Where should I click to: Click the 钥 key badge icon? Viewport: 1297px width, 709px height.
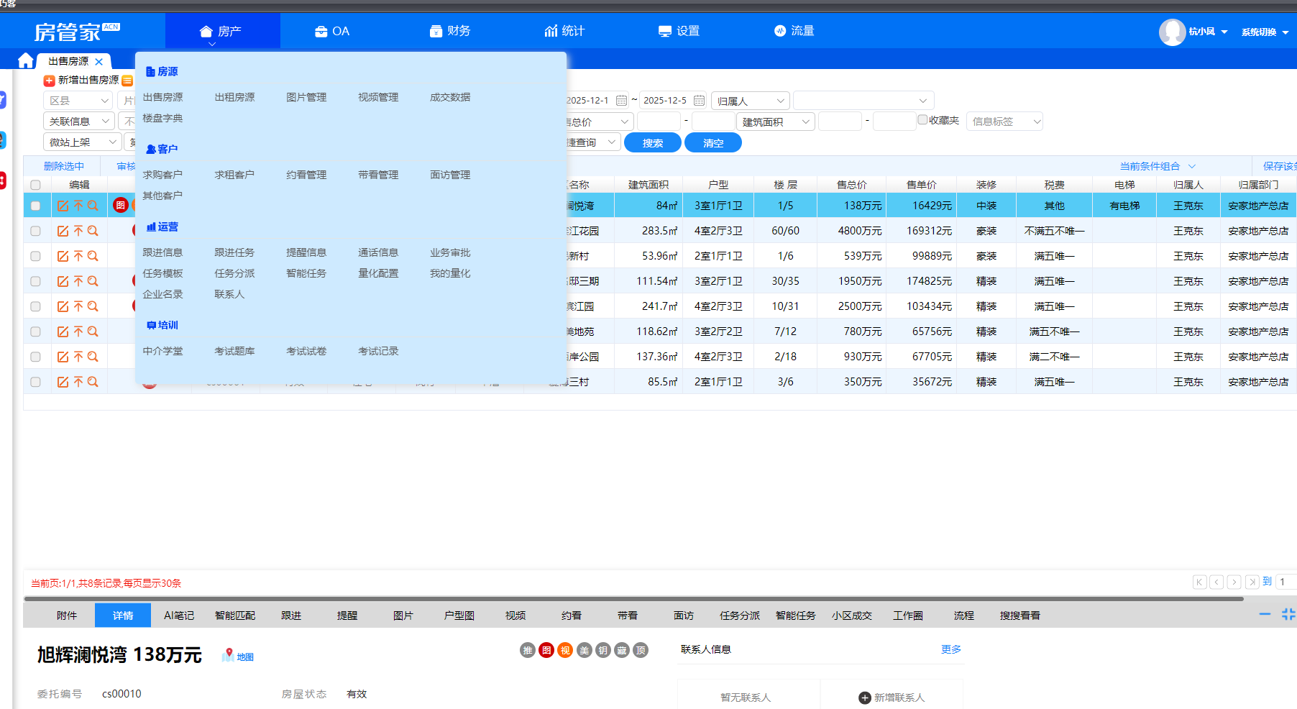(x=603, y=651)
